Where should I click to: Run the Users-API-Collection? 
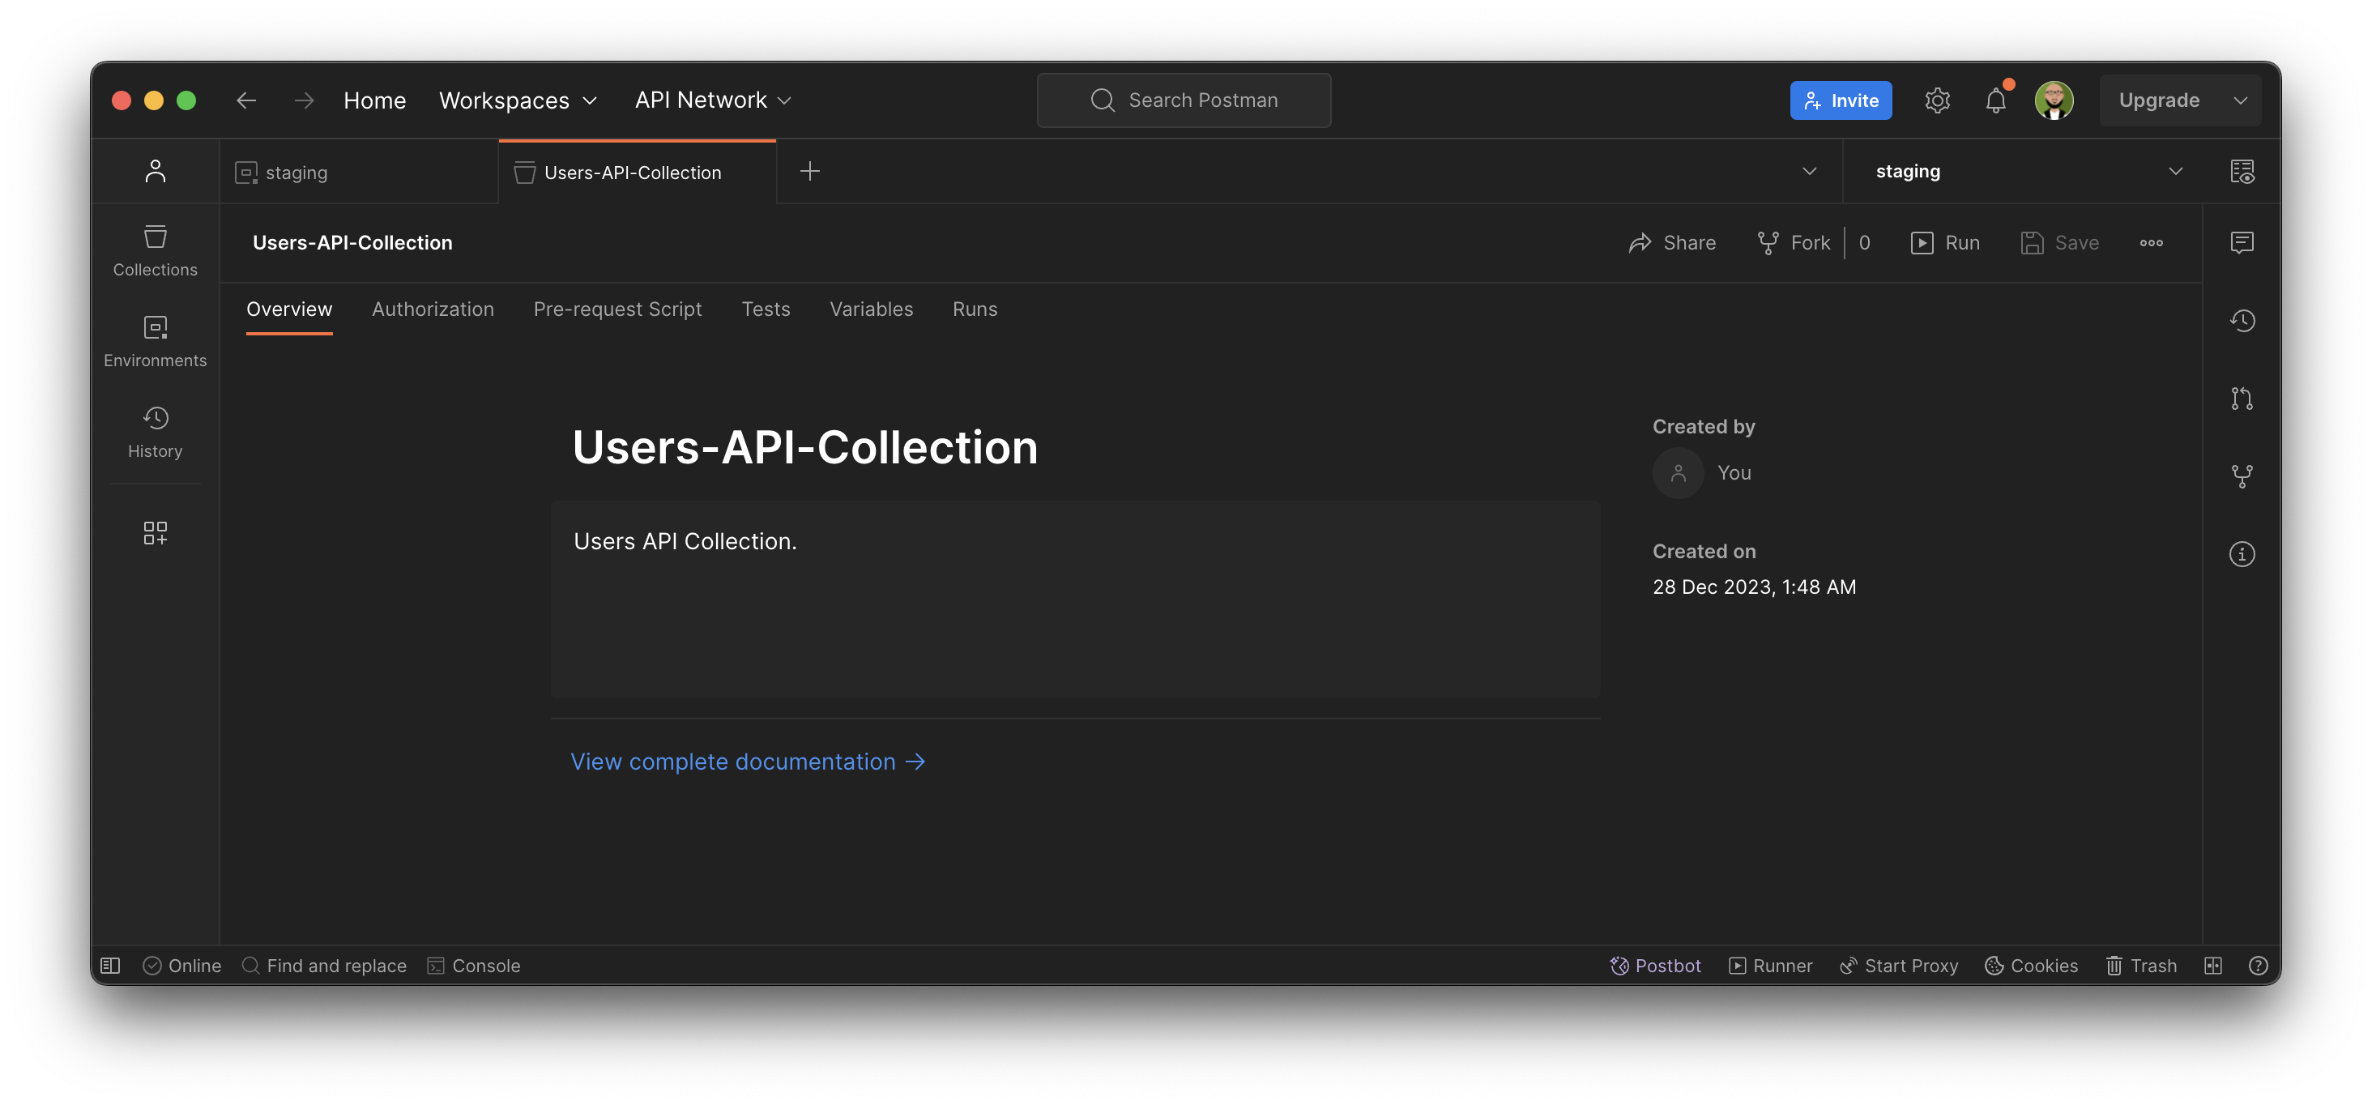pos(1946,242)
